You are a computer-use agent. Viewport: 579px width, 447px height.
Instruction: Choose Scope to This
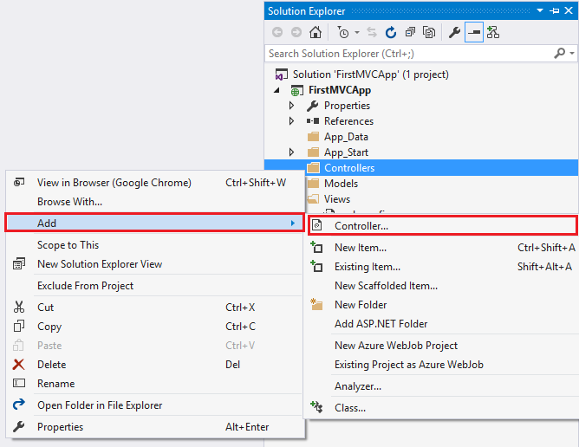155,245
